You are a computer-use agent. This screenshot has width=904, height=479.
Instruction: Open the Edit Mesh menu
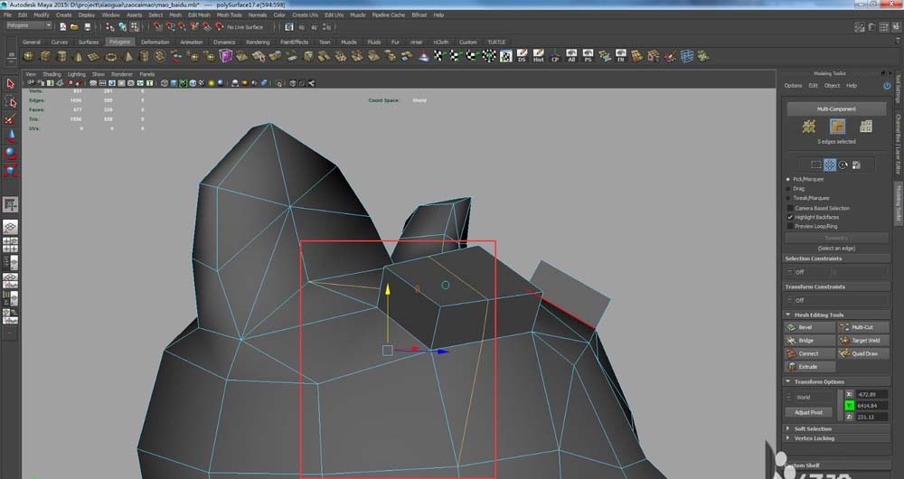[x=200, y=15]
